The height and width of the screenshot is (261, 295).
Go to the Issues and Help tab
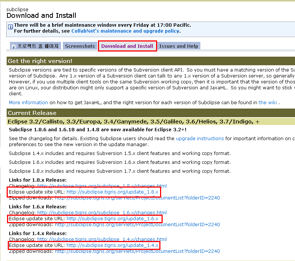point(179,46)
